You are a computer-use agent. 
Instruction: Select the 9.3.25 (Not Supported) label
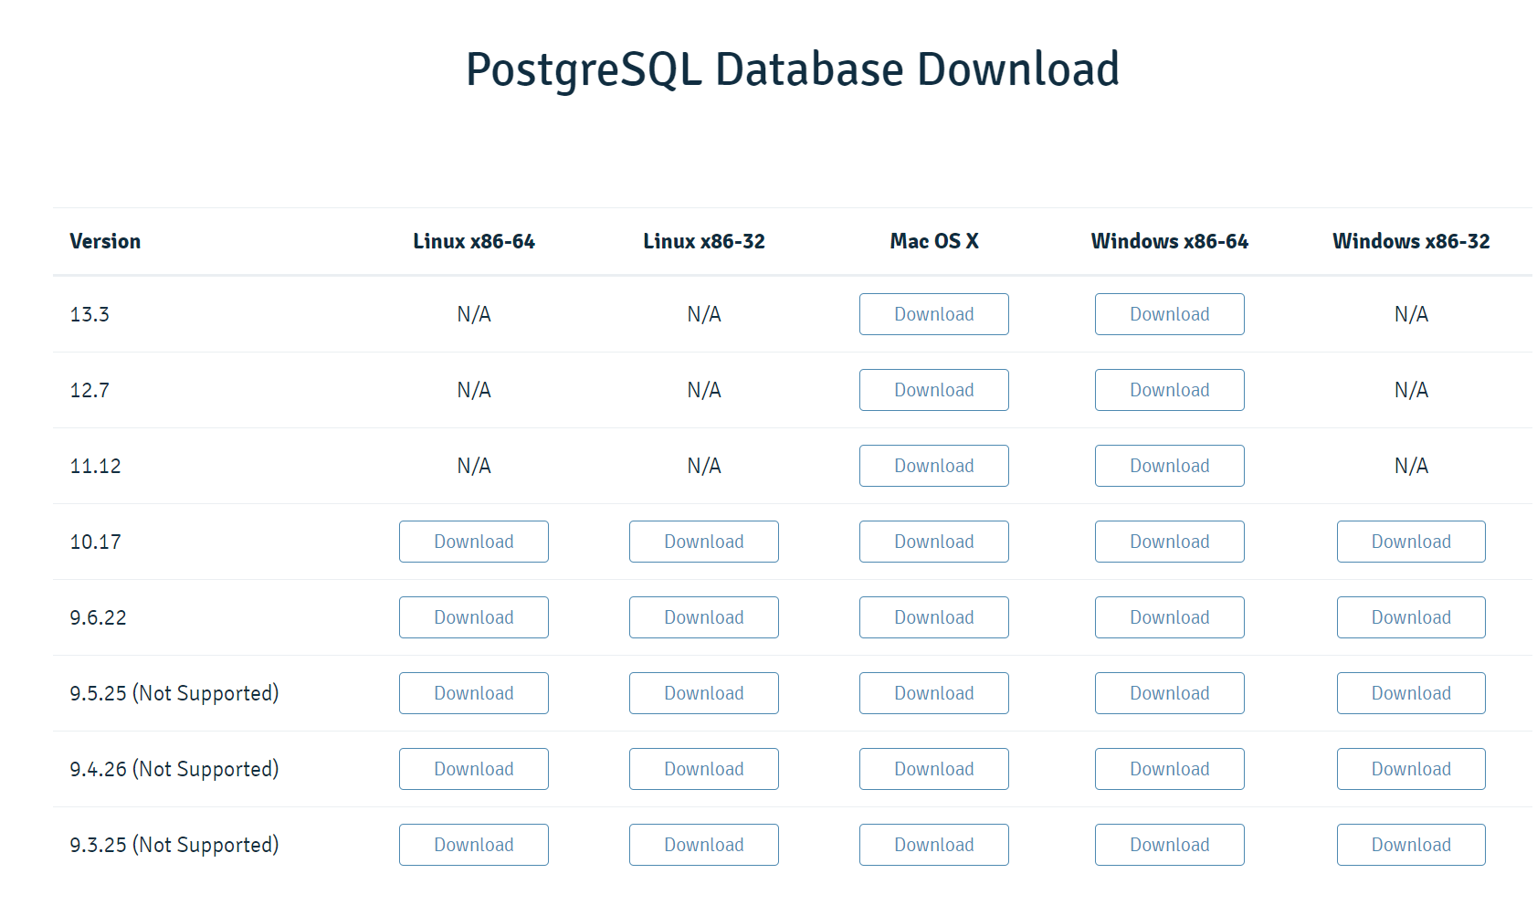[x=174, y=845]
